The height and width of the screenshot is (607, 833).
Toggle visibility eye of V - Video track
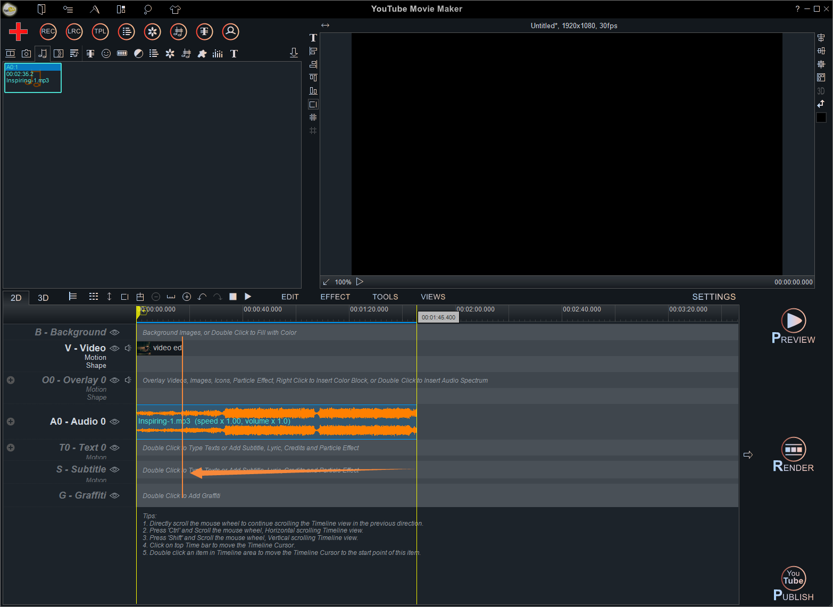click(114, 348)
